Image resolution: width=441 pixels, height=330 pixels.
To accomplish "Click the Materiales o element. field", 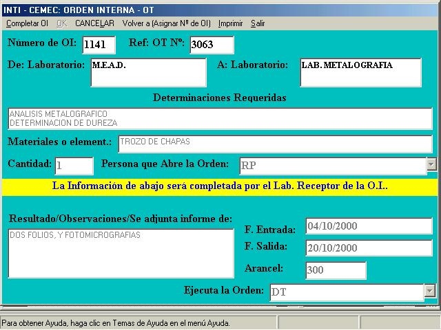I will 274,143.
